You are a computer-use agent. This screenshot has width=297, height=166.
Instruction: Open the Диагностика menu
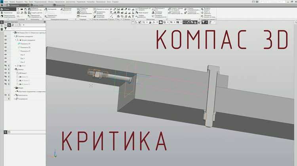pos(70,2)
